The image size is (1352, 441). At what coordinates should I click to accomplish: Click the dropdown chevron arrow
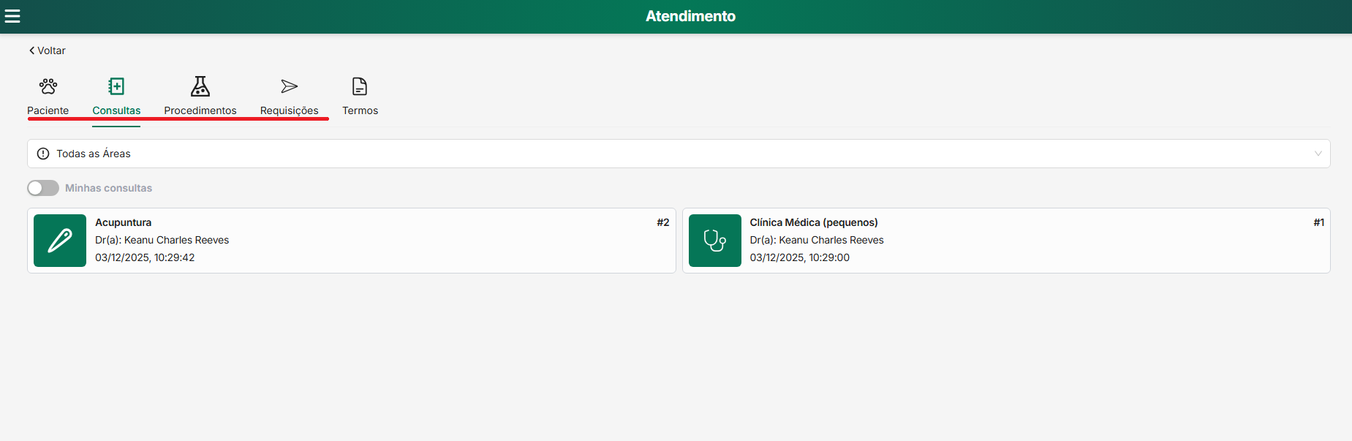pos(1318,154)
